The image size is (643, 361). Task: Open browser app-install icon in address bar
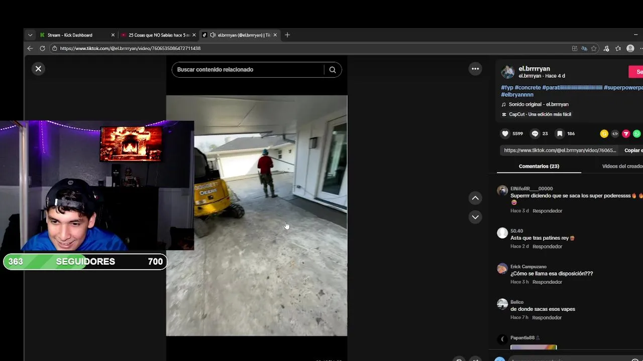pos(575,49)
